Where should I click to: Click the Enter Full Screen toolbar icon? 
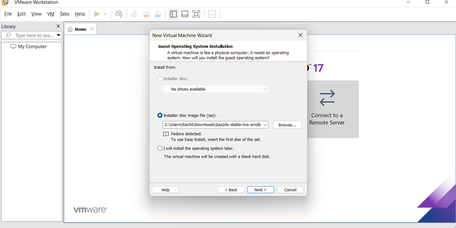[x=196, y=14]
